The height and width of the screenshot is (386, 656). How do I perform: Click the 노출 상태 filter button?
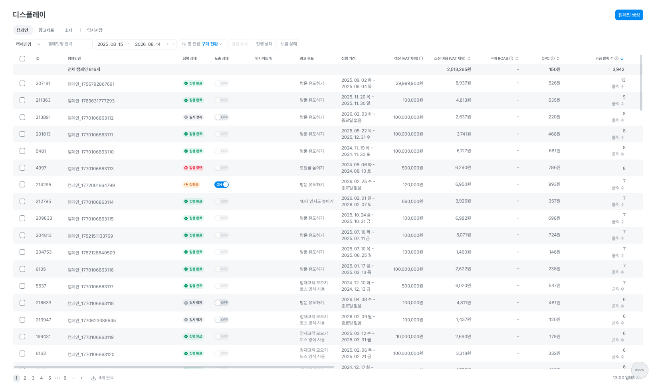[x=289, y=44]
